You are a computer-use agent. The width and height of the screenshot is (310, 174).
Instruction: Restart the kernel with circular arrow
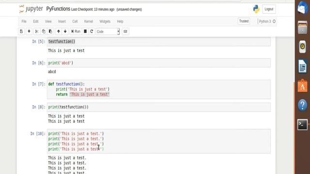click(x=92, y=31)
